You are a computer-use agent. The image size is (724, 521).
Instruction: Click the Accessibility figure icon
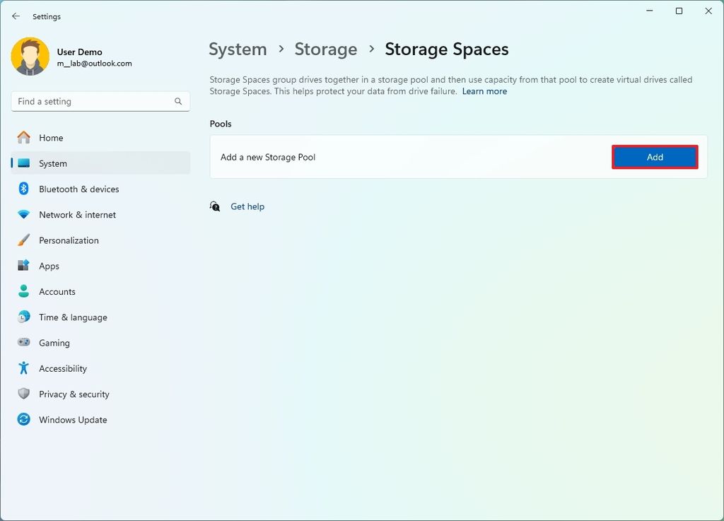point(24,368)
